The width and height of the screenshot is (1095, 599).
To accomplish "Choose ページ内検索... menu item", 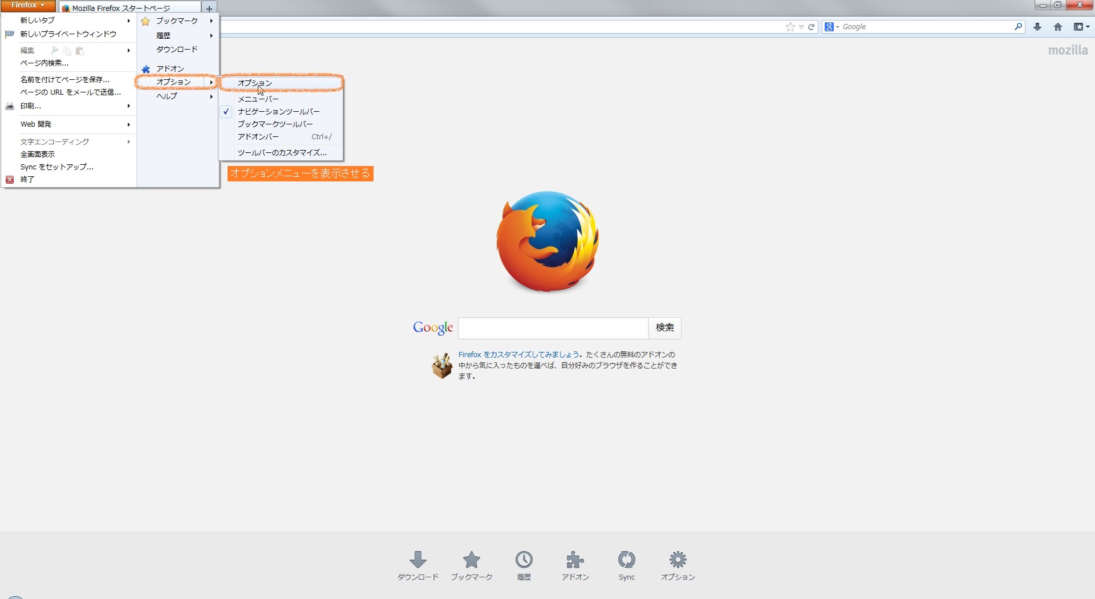I will [x=68, y=63].
